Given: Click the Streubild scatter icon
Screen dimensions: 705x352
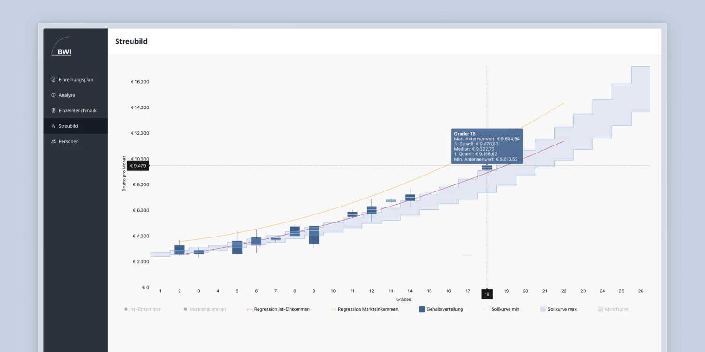Looking at the screenshot, I should point(54,126).
